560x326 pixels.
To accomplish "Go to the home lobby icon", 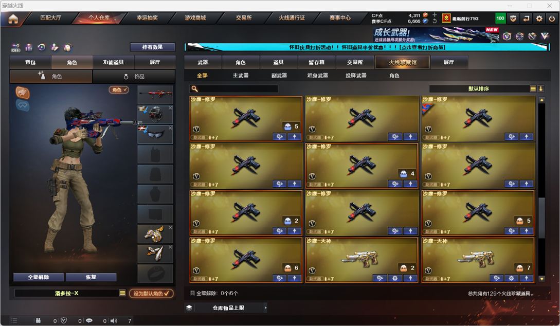I will [x=13, y=19].
